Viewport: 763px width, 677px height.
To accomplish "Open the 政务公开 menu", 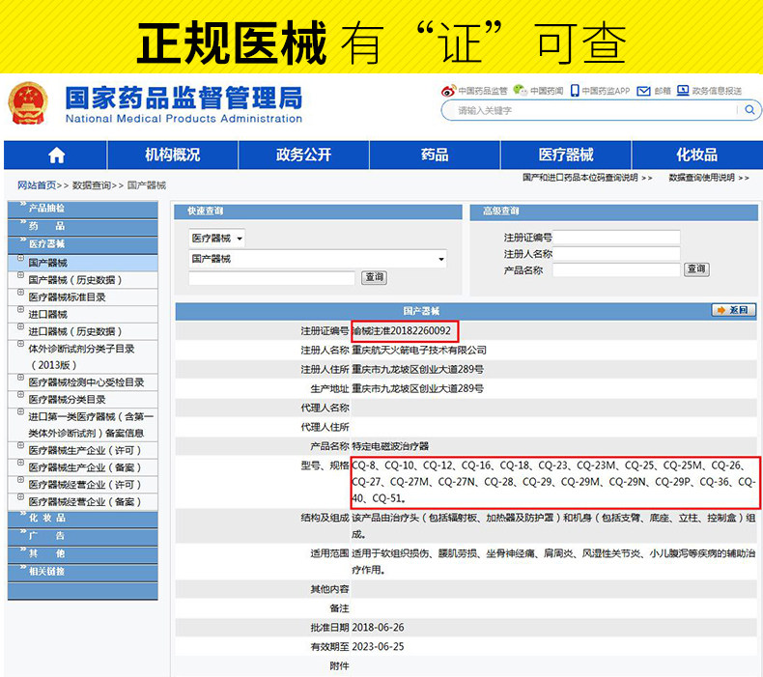I will tap(303, 155).
